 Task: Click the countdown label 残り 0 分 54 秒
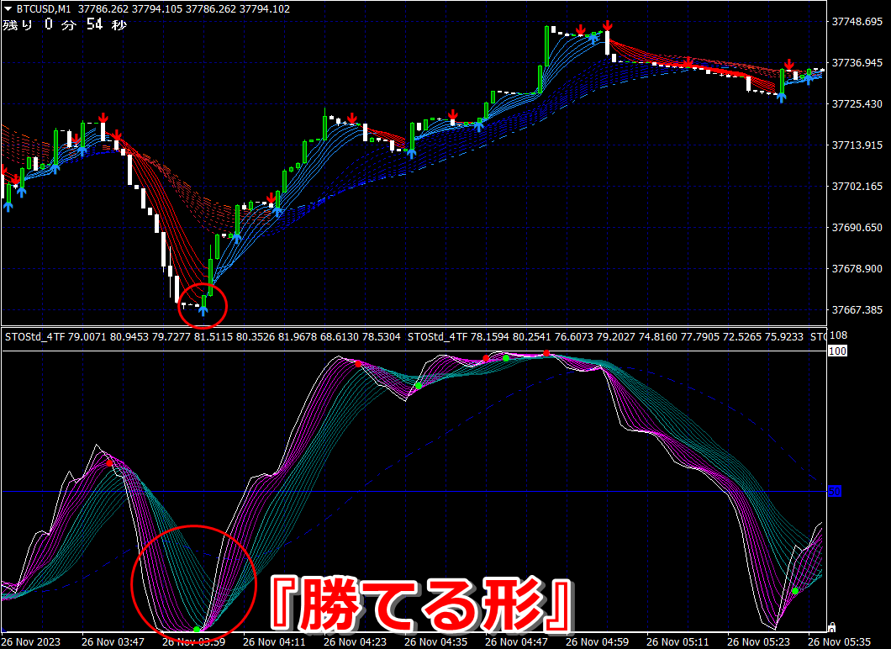tap(64, 24)
